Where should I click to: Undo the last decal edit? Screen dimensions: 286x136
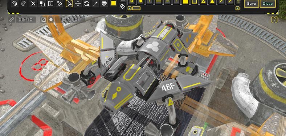click(15, 4)
